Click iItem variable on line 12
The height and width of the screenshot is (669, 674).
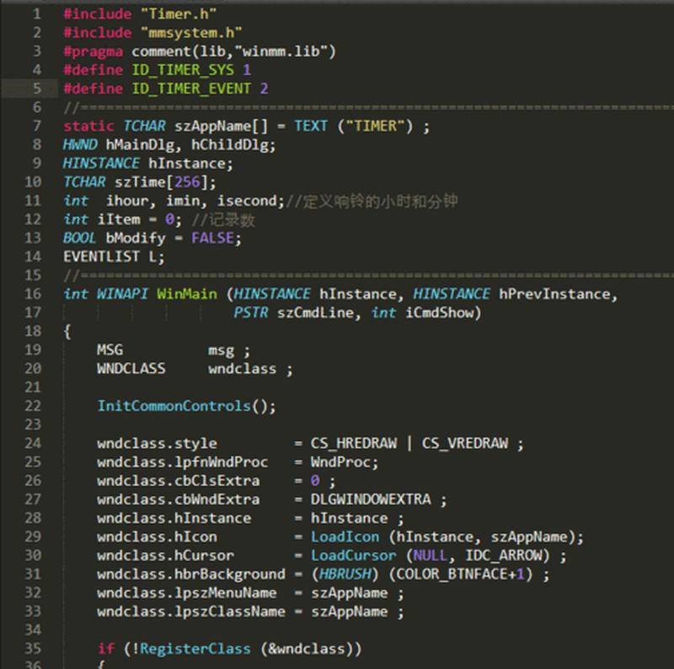pos(119,219)
